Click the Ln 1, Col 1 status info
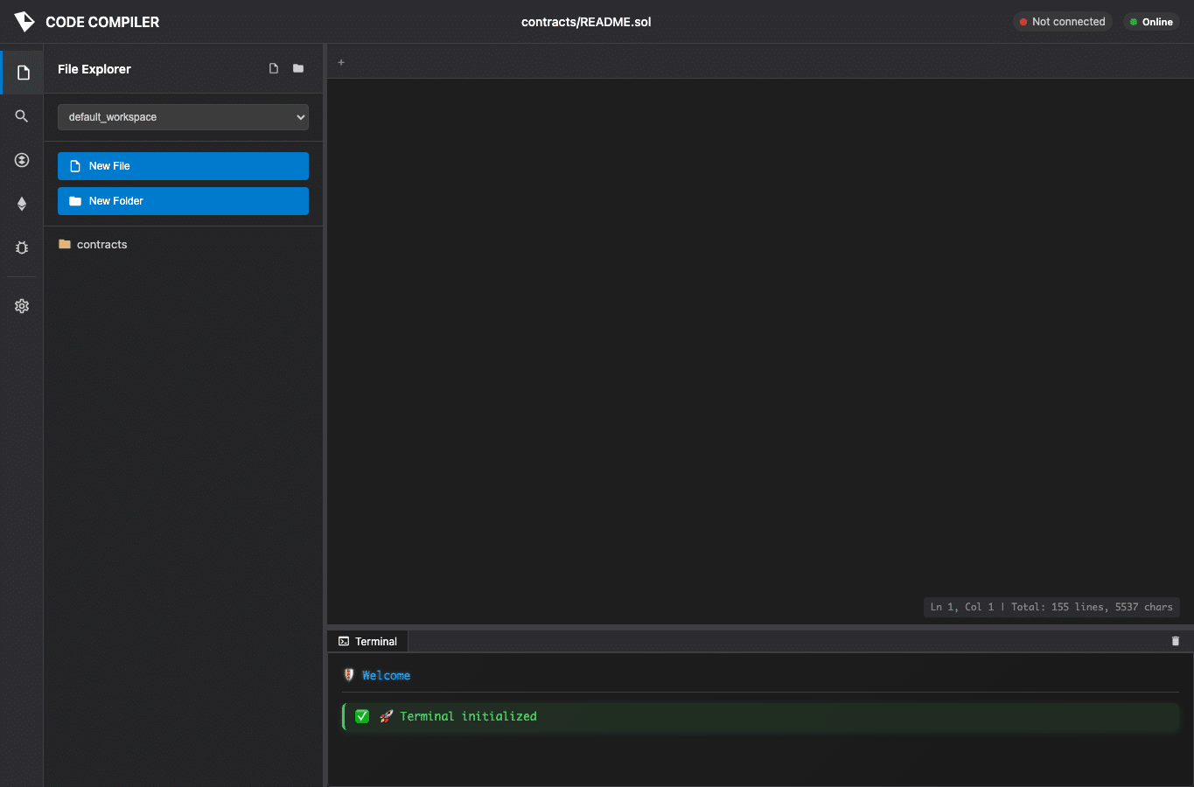The image size is (1194, 787). (1051, 607)
